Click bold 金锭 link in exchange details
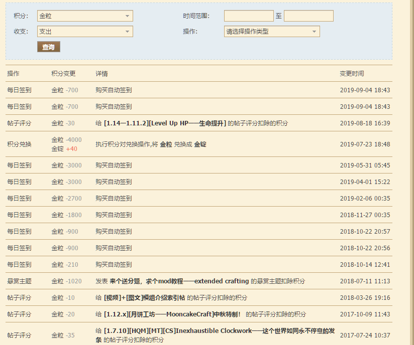This screenshot has height=345, width=414. (x=200, y=144)
